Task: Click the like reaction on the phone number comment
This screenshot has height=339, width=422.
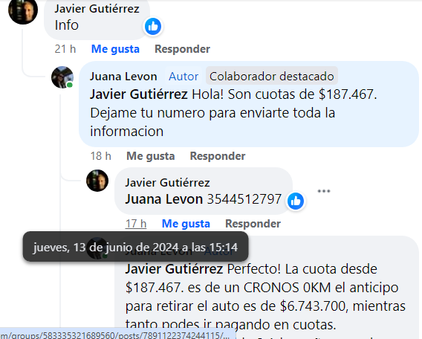Action: tap(296, 201)
